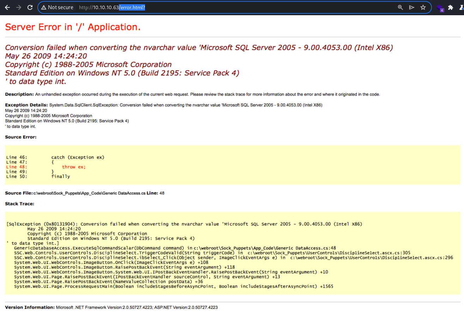Go back to the previous page
The height and width of the screenshot is (313, 464).
pyautogui.click(x=7, y=7)
